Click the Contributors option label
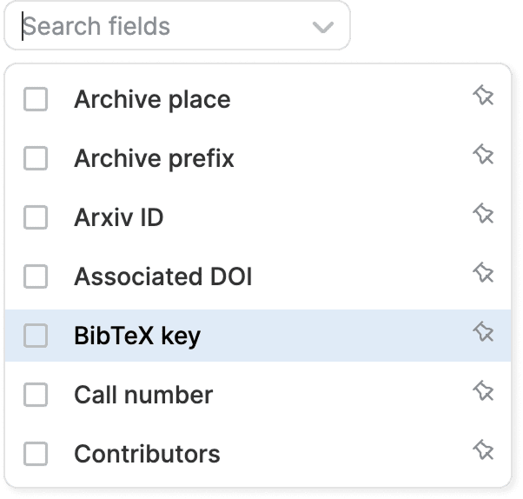This screenshot has height=499, width=523. point(147,454)
